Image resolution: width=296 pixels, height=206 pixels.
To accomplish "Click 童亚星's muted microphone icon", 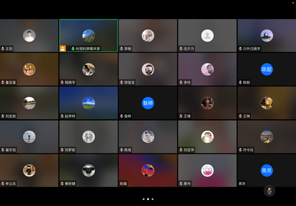I will coord(3,83).
